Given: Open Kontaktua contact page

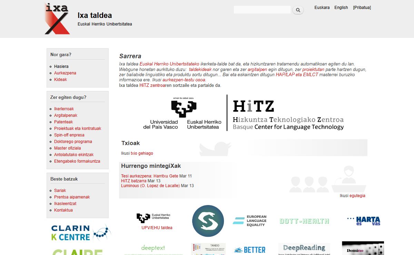Looking at the screenshot, I should [x=63, y=210].
